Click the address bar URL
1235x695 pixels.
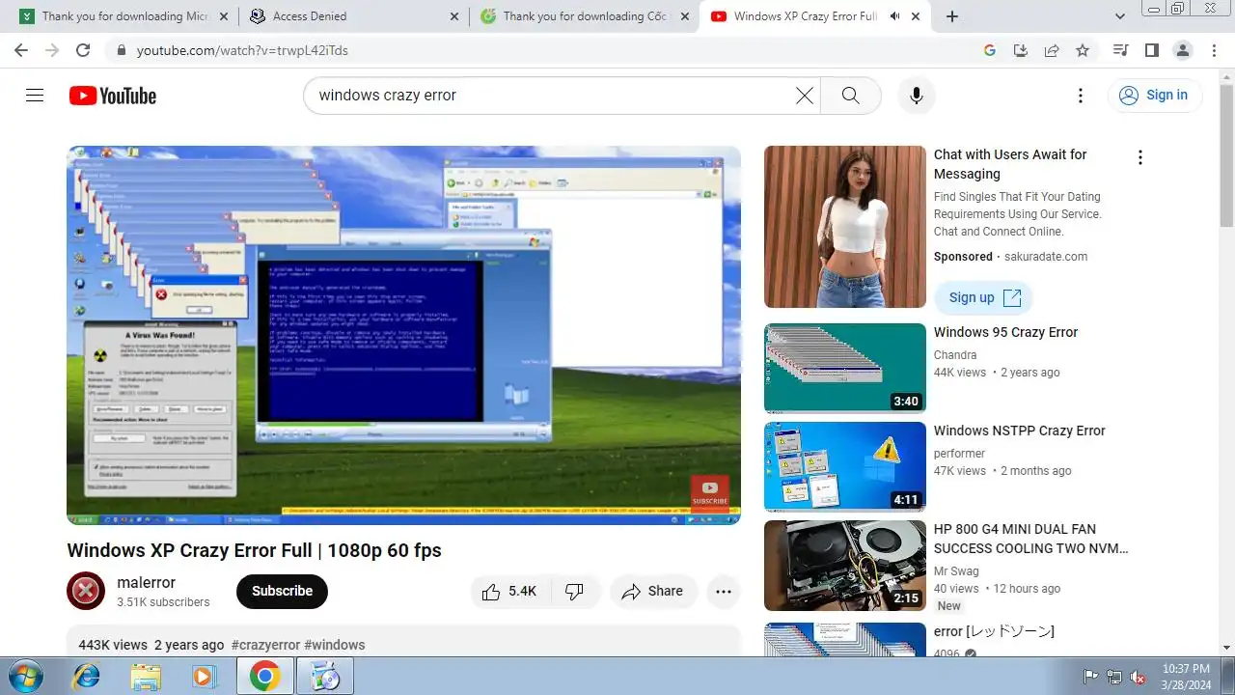[x=242, y=50]
